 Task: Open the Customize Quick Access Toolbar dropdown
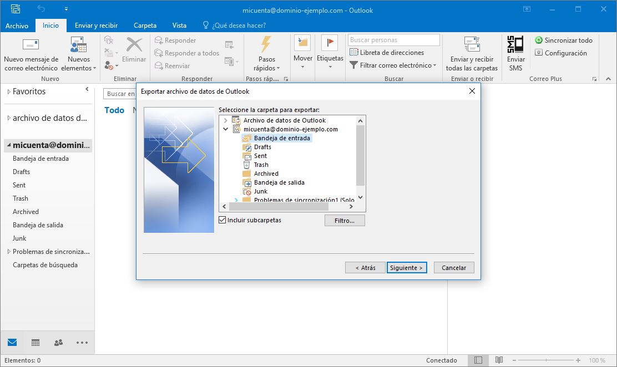pyautogui.click(x=66, y=9)
